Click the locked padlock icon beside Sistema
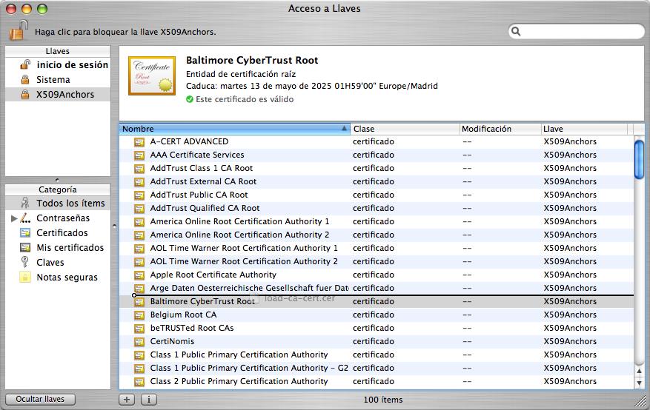This screenshot has height=410, width=650. (x=25, y=79)
